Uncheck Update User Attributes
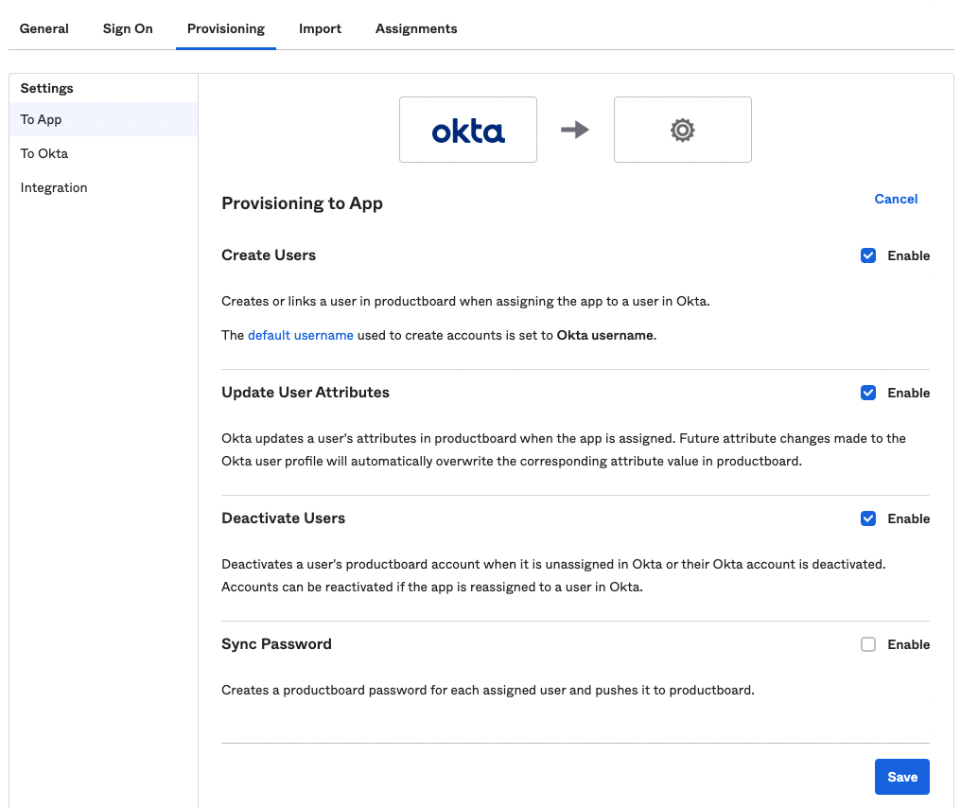The width and height of the screenshot is (961, 808). tap(868, 392)
